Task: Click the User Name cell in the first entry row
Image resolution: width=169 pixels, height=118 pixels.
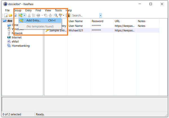Action: [x=76, y=26]
